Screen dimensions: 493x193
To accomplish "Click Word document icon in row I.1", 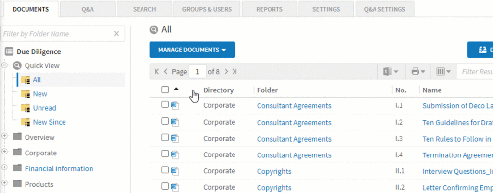I will [x=175, y=105].
